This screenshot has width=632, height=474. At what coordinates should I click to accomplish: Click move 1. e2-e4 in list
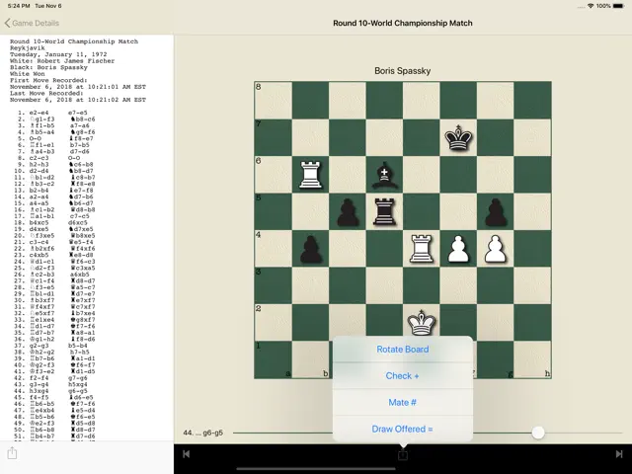tap(39, 113)
